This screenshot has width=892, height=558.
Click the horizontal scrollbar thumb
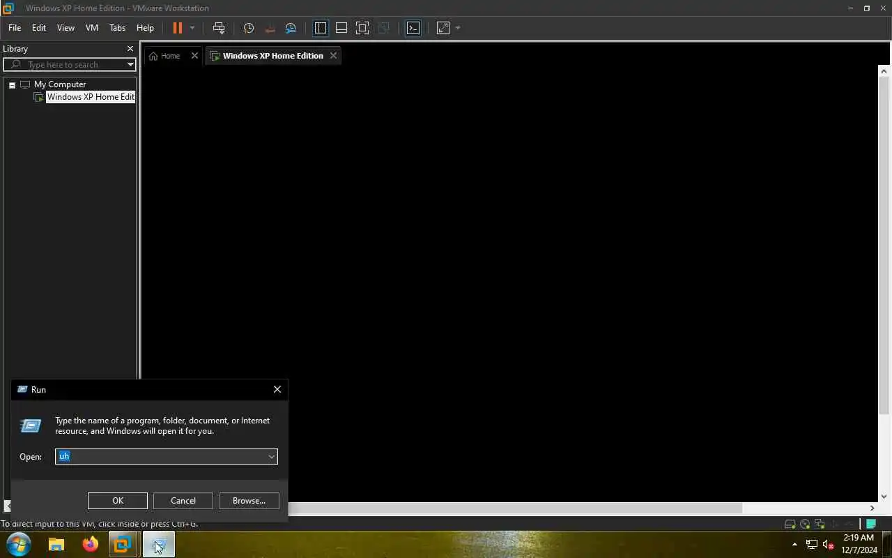(514, 508)
